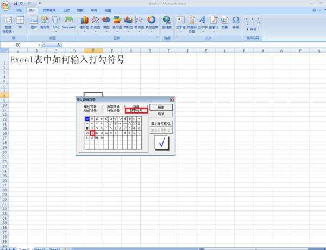326x250 pixels.
Task: Select 标点符号 tab in symbol dialog
Action: (x=90, y=111)
